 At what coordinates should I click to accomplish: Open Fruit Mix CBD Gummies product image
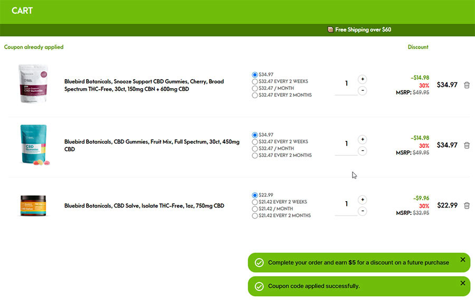pos(34,145)
